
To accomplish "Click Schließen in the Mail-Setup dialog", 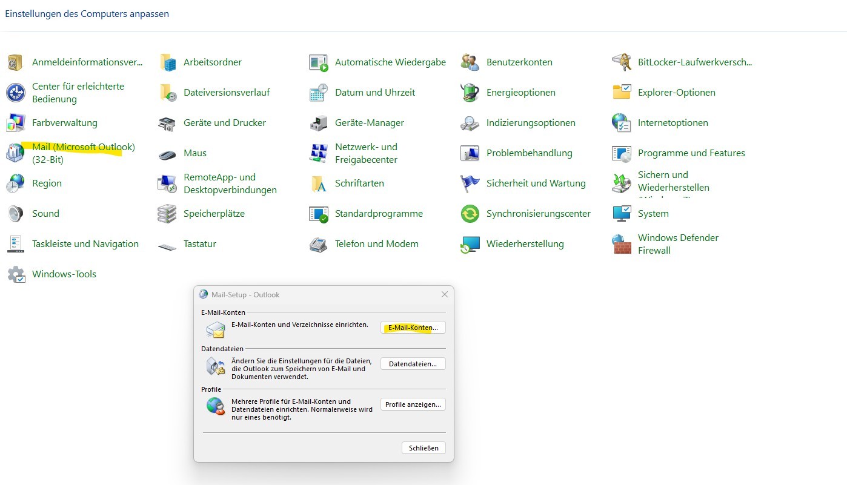I will (423, 447).
